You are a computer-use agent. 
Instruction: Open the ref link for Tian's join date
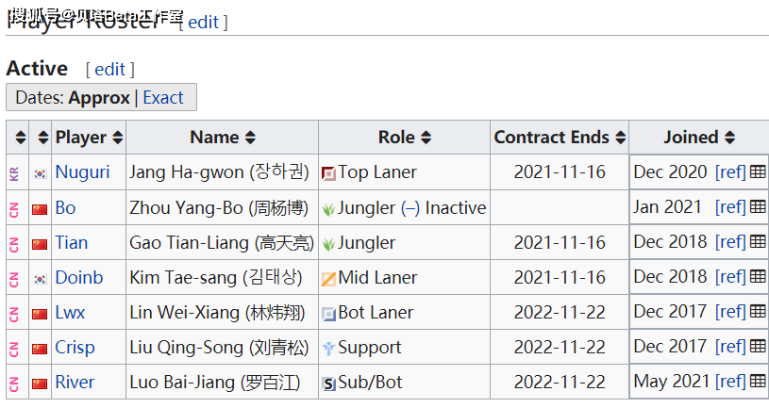(730, 241)
